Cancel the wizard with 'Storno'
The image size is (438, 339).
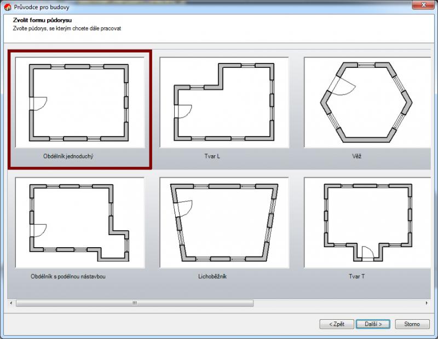tap(412, 324)
